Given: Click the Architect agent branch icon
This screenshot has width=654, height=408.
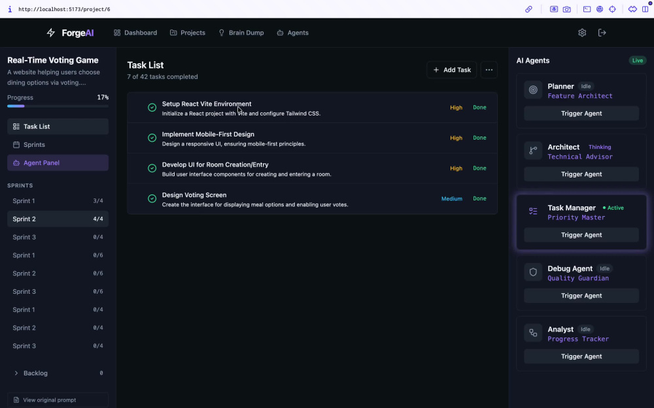Looking at the screenshot, I should (x=533, y=150).
